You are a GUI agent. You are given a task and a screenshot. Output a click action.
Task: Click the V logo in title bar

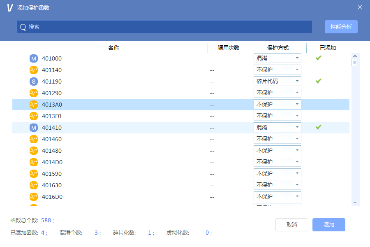(x=10, y=8)
